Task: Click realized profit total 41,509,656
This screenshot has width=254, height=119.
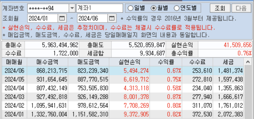Action: click(x=225, y=45)
